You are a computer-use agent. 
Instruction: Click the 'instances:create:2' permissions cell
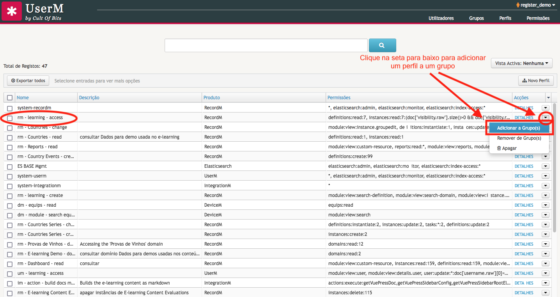point(348,234)
